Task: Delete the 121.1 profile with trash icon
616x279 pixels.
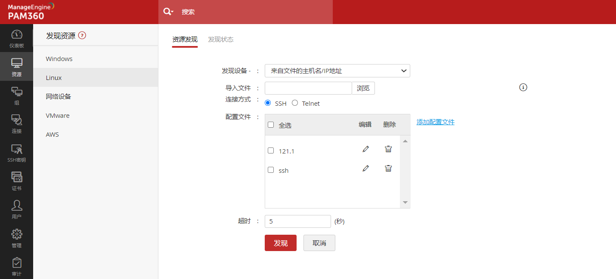Action: pos(388,149)
